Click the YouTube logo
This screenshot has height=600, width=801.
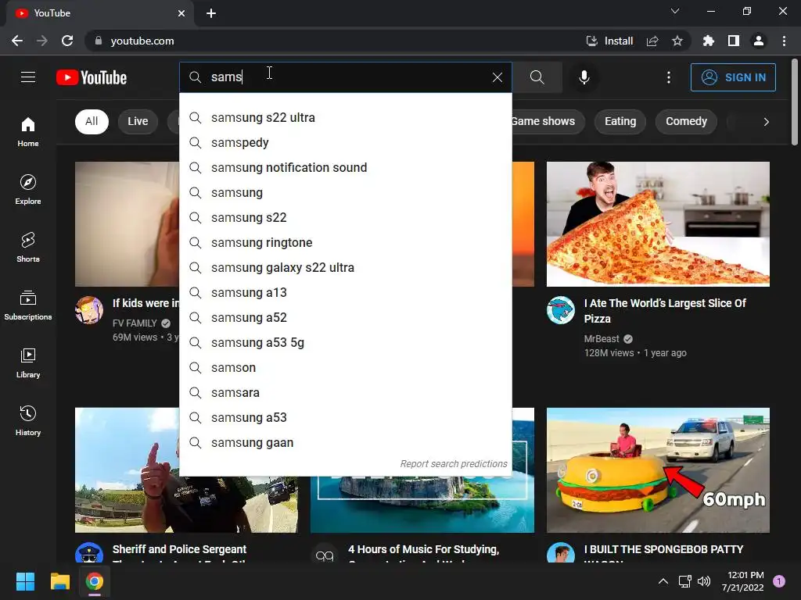(92, 77)
